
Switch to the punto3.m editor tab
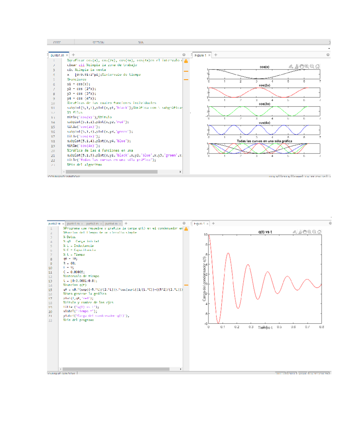(92, 224)
